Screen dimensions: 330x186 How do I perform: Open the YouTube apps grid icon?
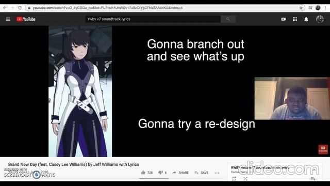[295, 19]
